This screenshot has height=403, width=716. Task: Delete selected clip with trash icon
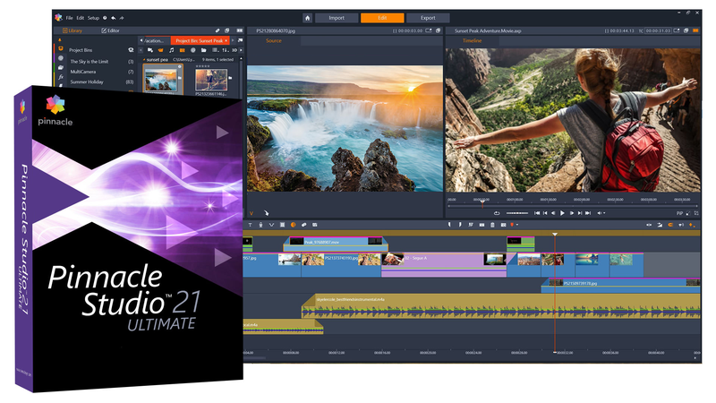(x=492, y=225)
